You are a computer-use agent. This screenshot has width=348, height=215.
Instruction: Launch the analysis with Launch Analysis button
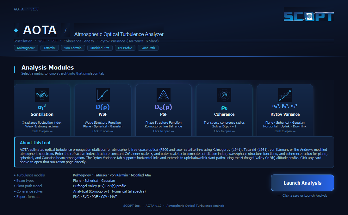302,183
